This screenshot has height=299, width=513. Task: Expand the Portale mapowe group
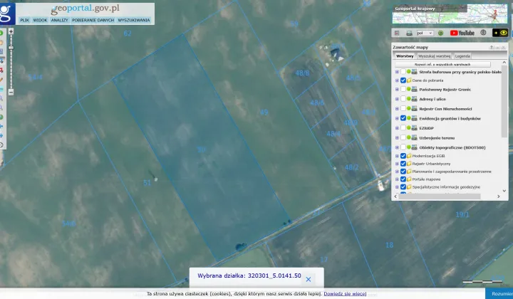point(397,179)
